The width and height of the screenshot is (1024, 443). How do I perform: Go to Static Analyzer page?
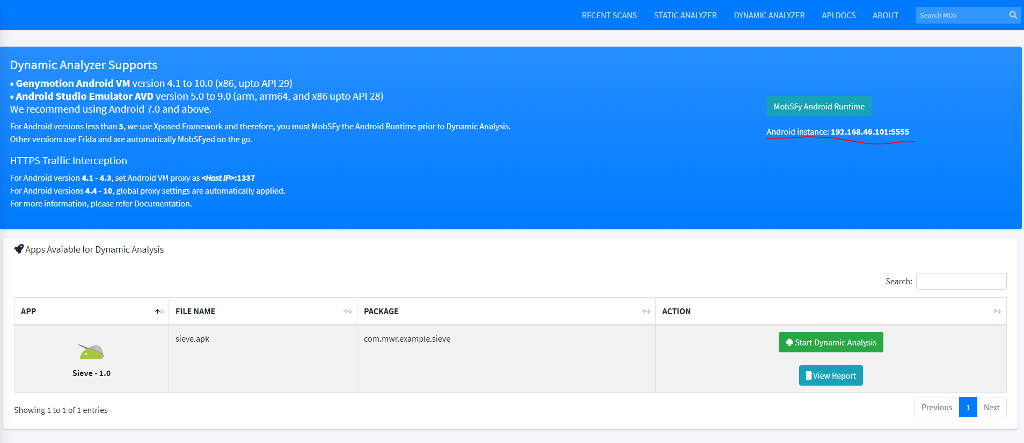(685, 16)
